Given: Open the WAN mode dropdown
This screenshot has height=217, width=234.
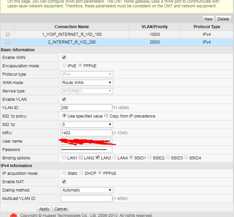Looking at the screenshot, I should point(87,83).
